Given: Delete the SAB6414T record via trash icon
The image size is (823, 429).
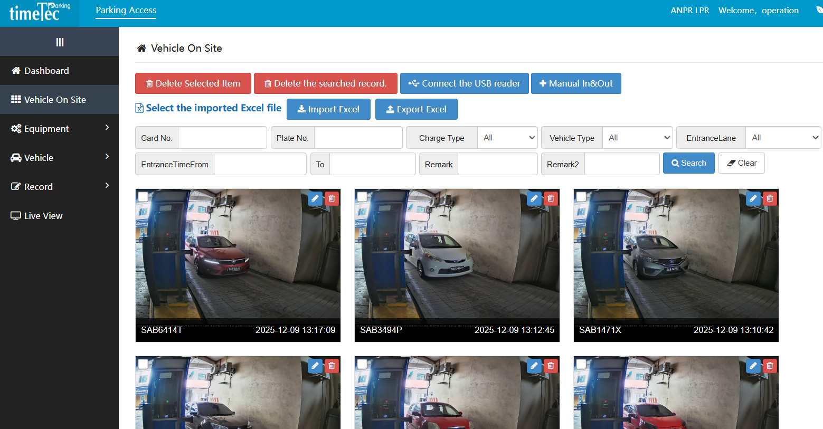Looking at the screenshot, I should [x=332, y=198].
